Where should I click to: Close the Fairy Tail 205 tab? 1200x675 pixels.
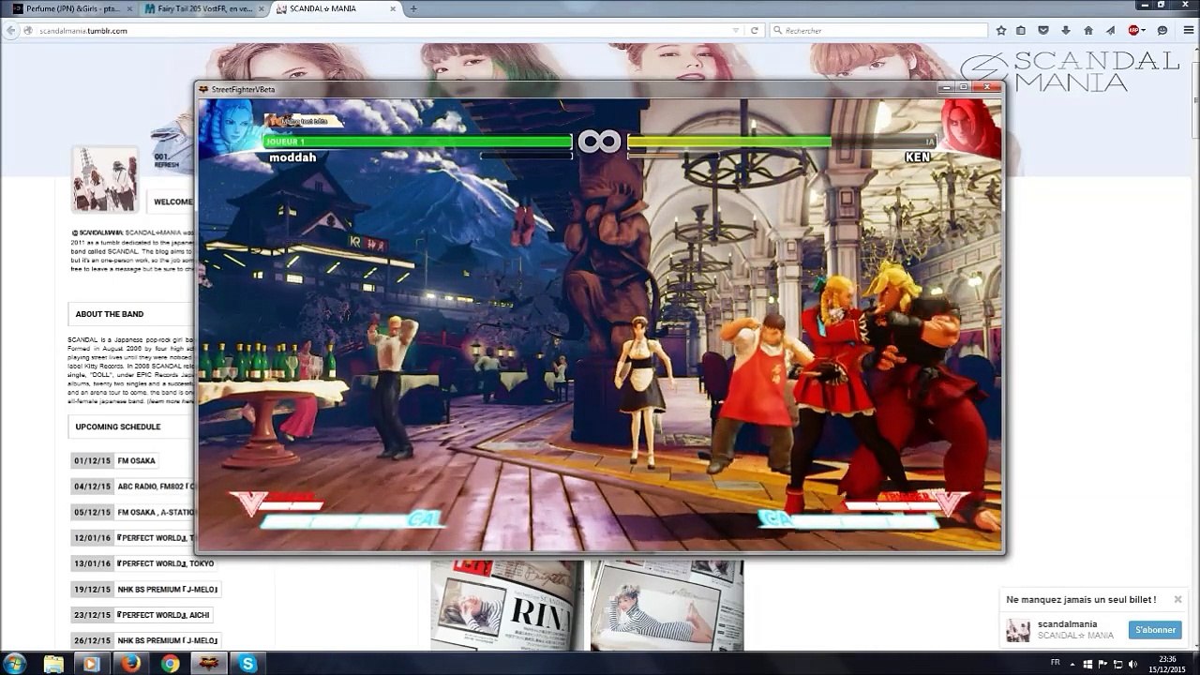pos(260,8)
